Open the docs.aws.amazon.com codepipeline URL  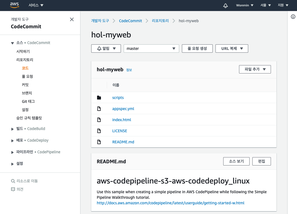click(171, 203)
